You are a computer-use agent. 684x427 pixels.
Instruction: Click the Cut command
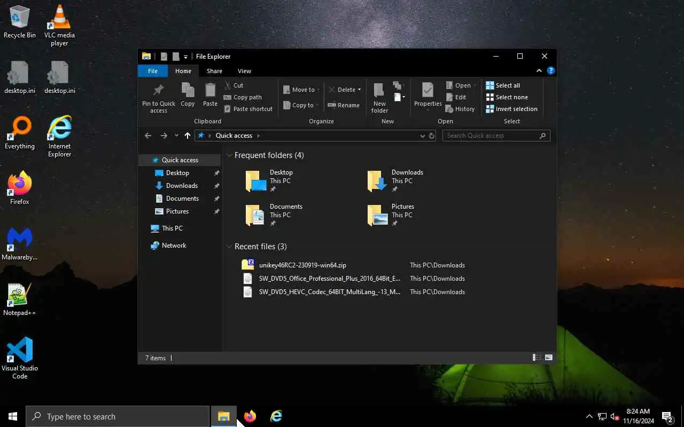point(234,85)
